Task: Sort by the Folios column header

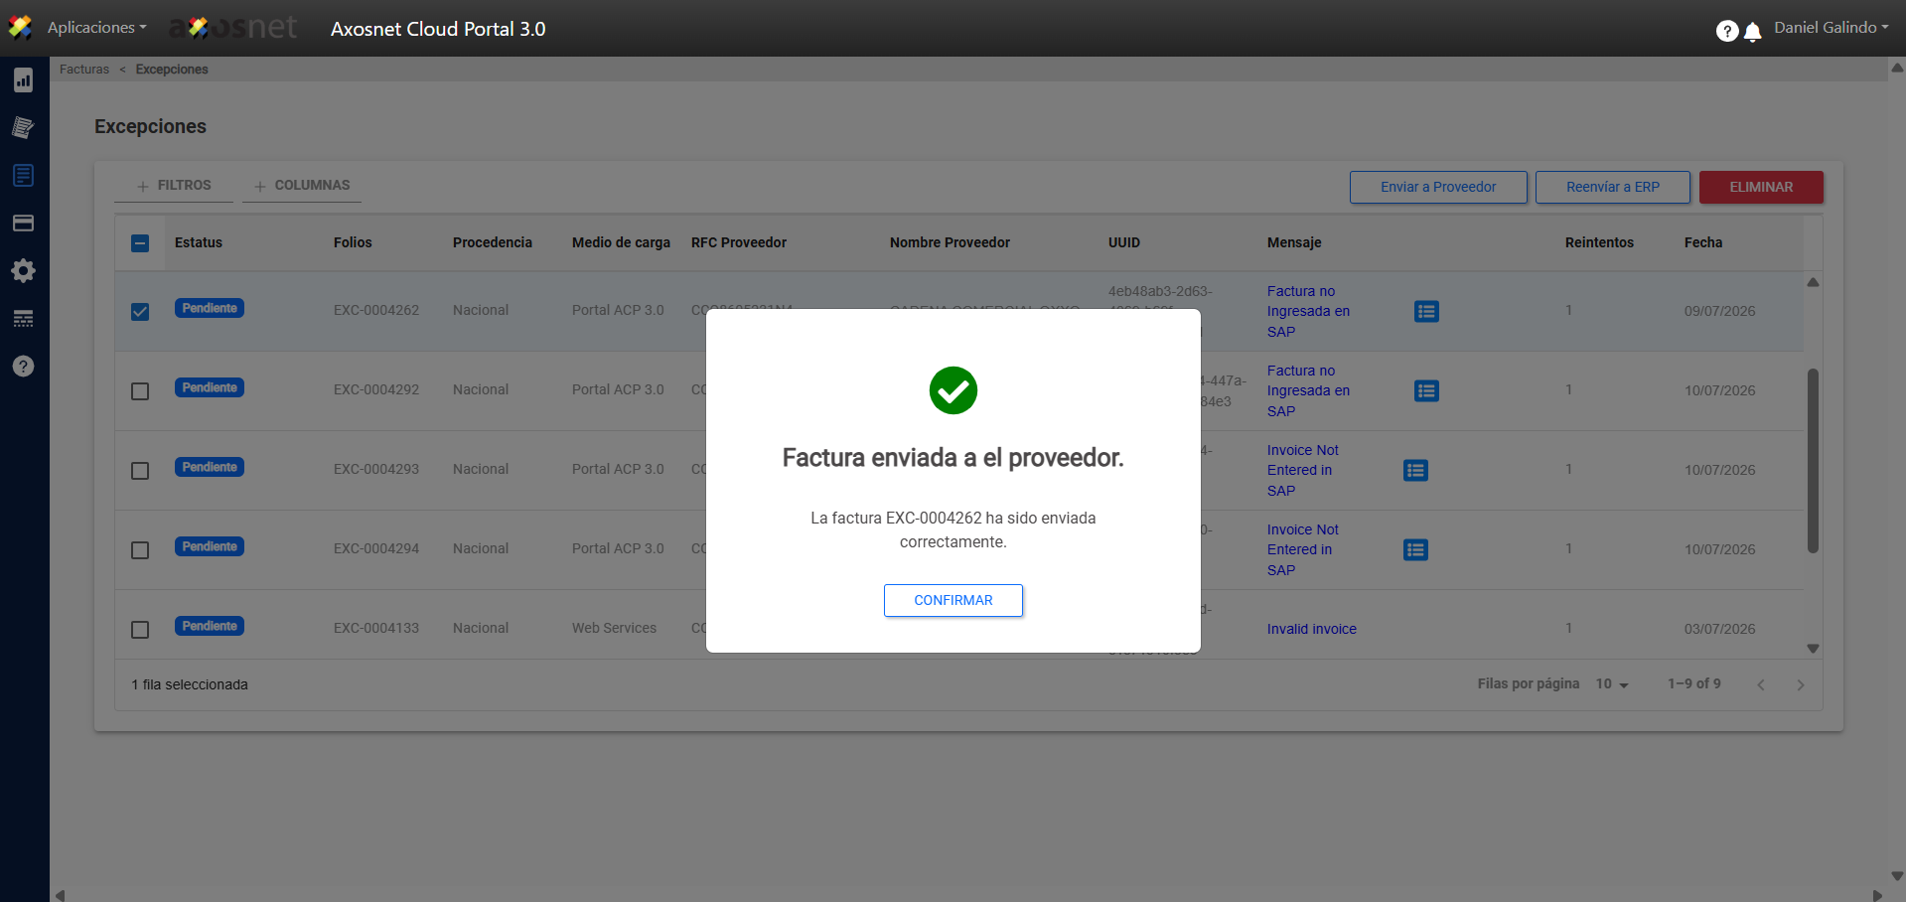Action: (353, 242)
